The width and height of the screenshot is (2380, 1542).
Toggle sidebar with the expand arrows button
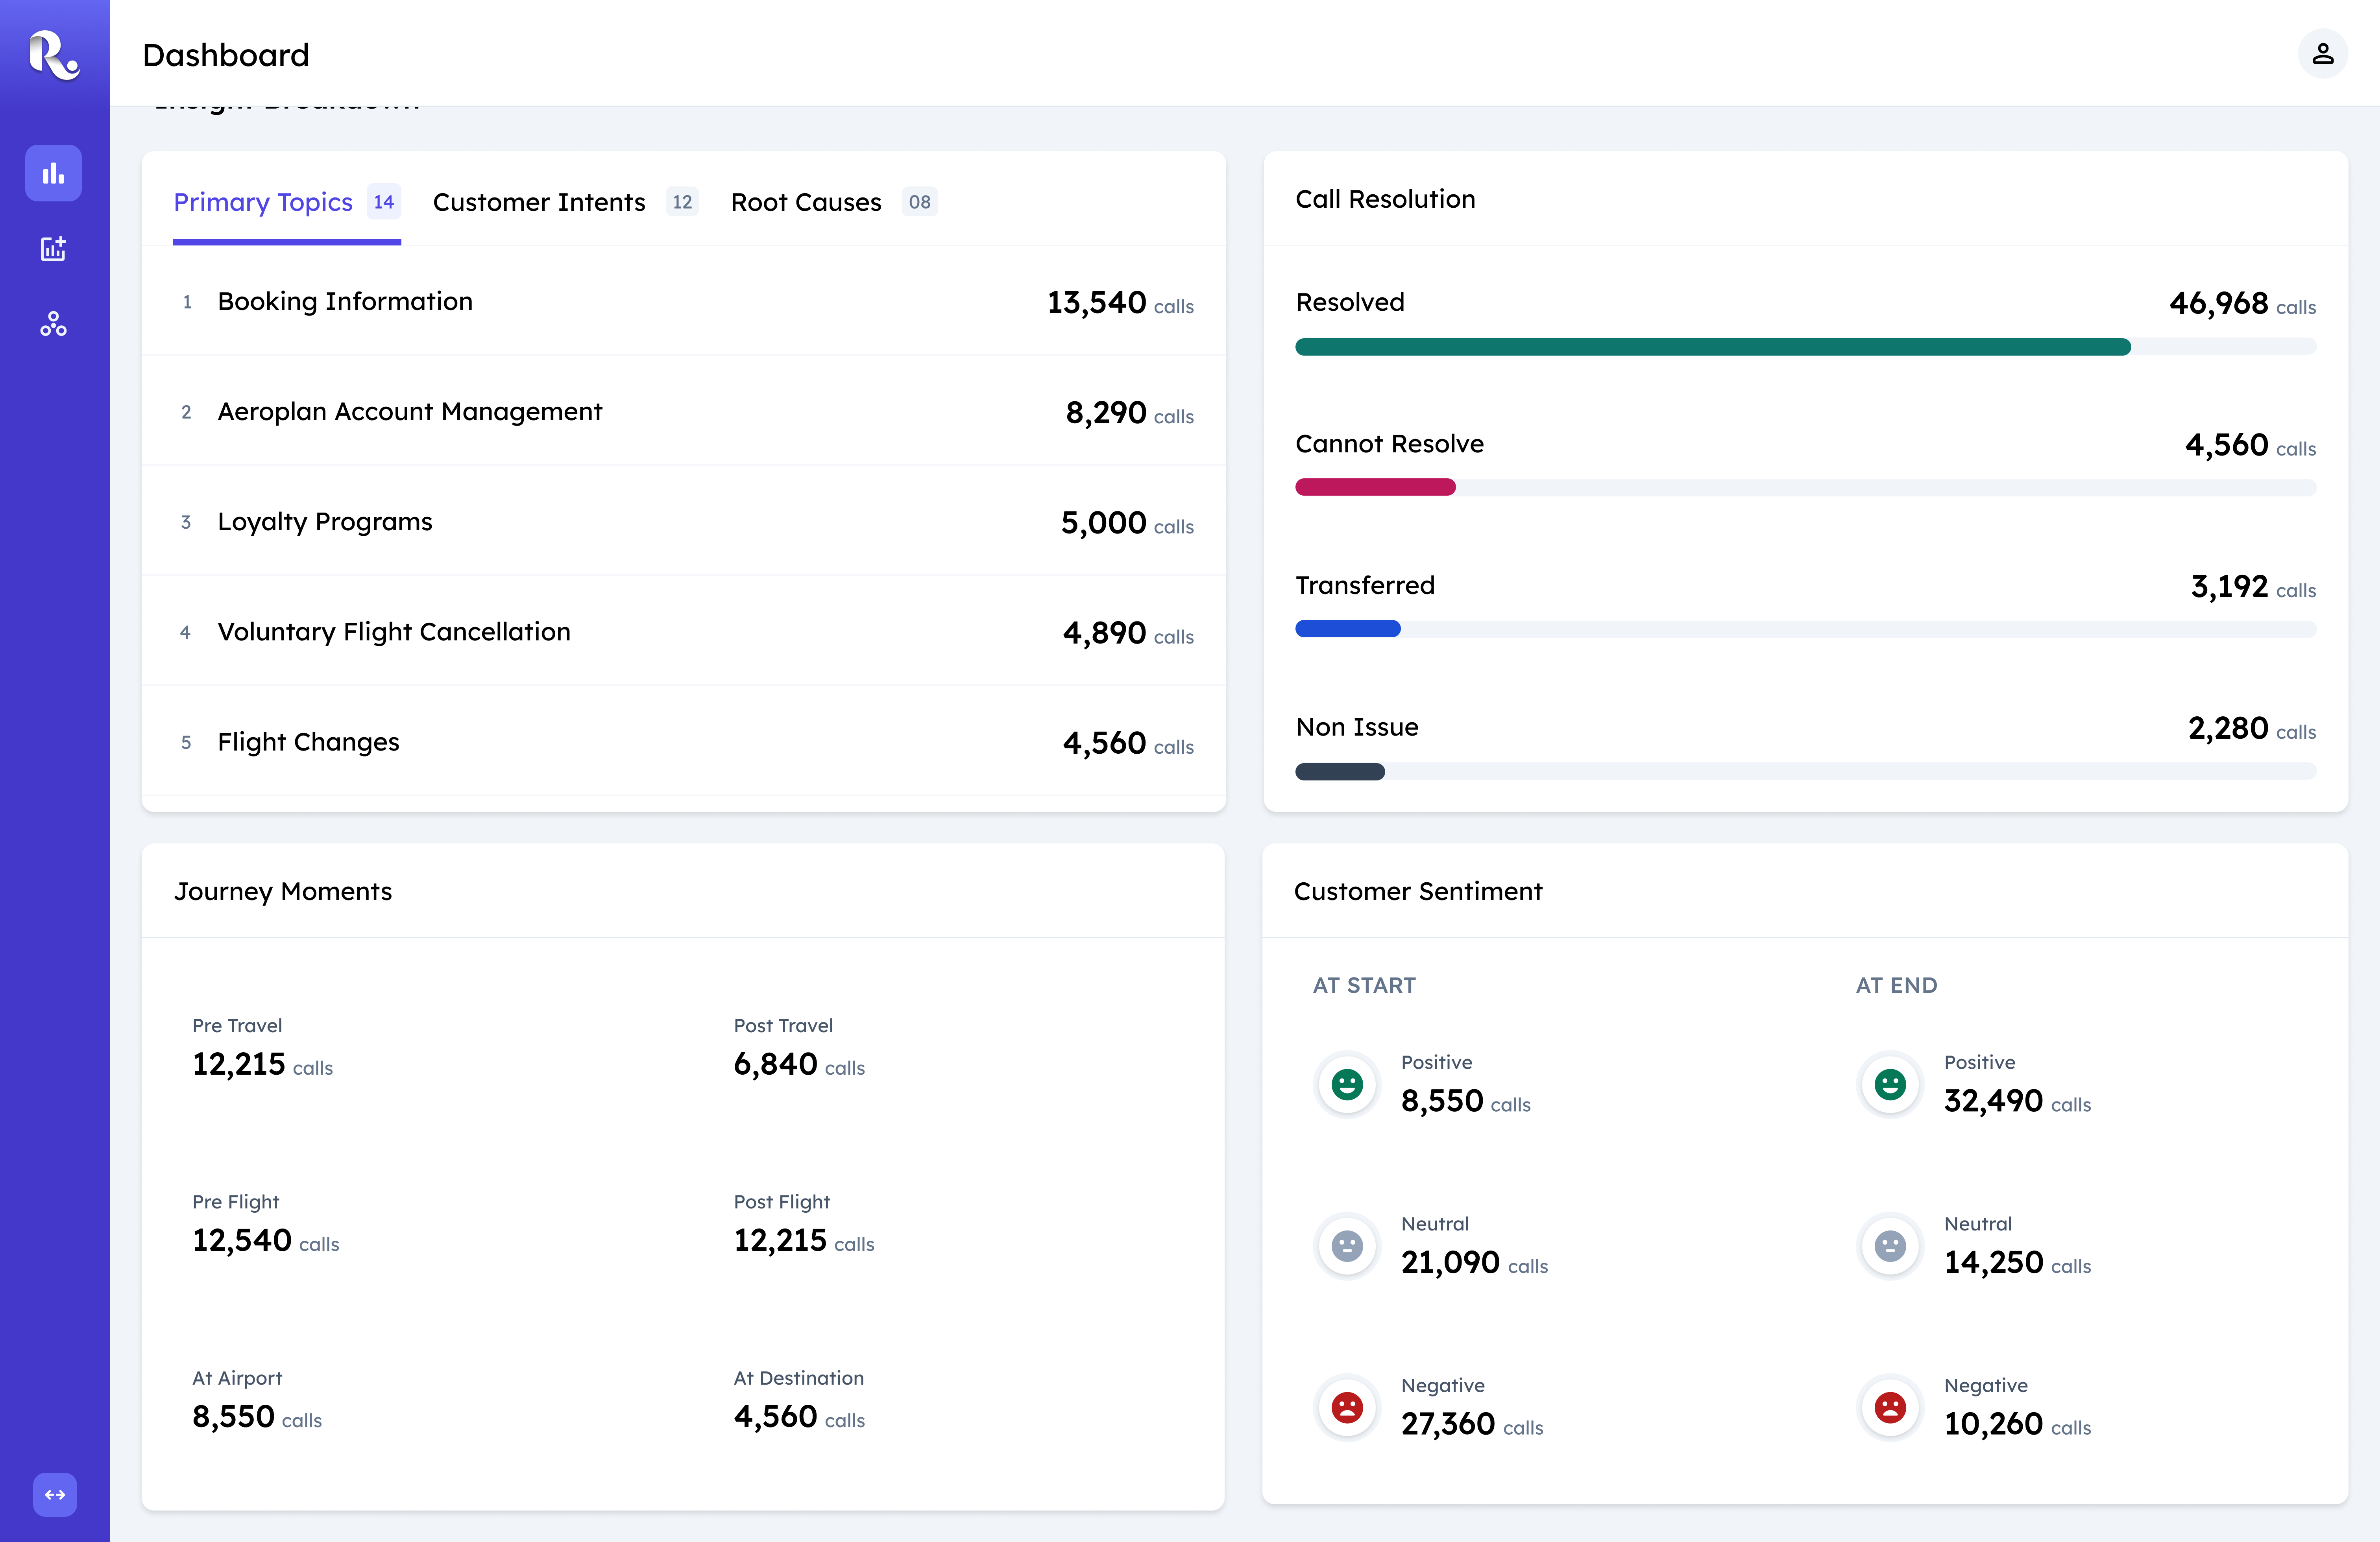[x=55, y=1494]
